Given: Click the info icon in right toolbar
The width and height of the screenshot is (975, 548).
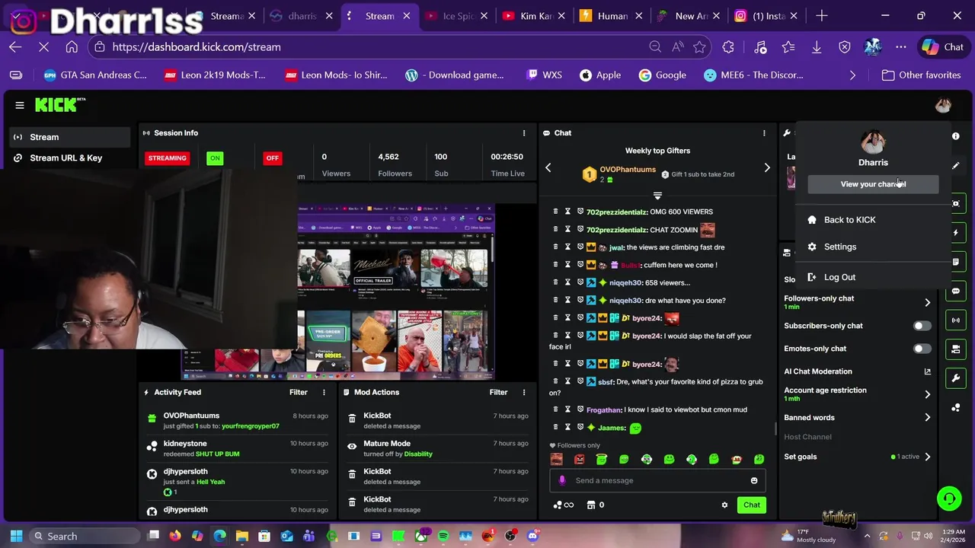Looking at the screenshot, I should tap(956, 136).
